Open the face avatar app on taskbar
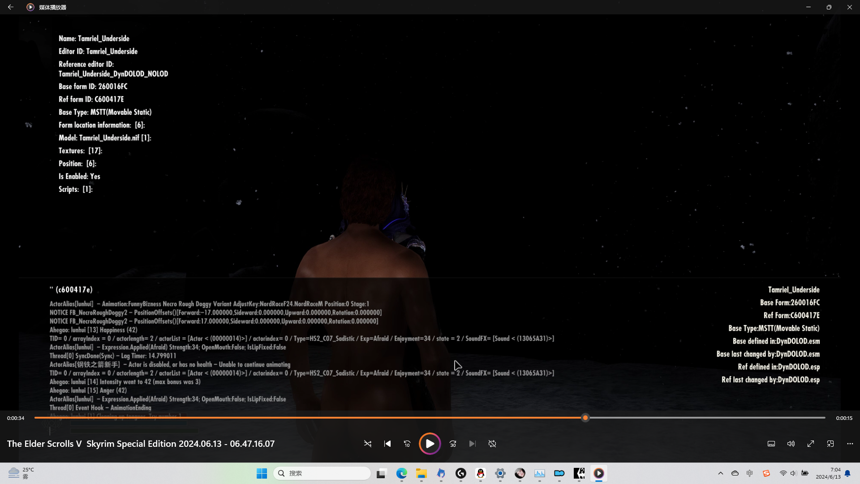The width and height of the screenshot is (860, 484). 520,473
